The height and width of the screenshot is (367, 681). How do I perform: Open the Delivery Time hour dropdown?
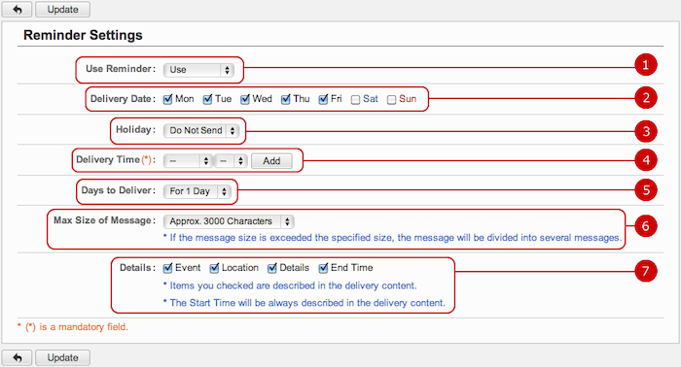pos(188,161)
